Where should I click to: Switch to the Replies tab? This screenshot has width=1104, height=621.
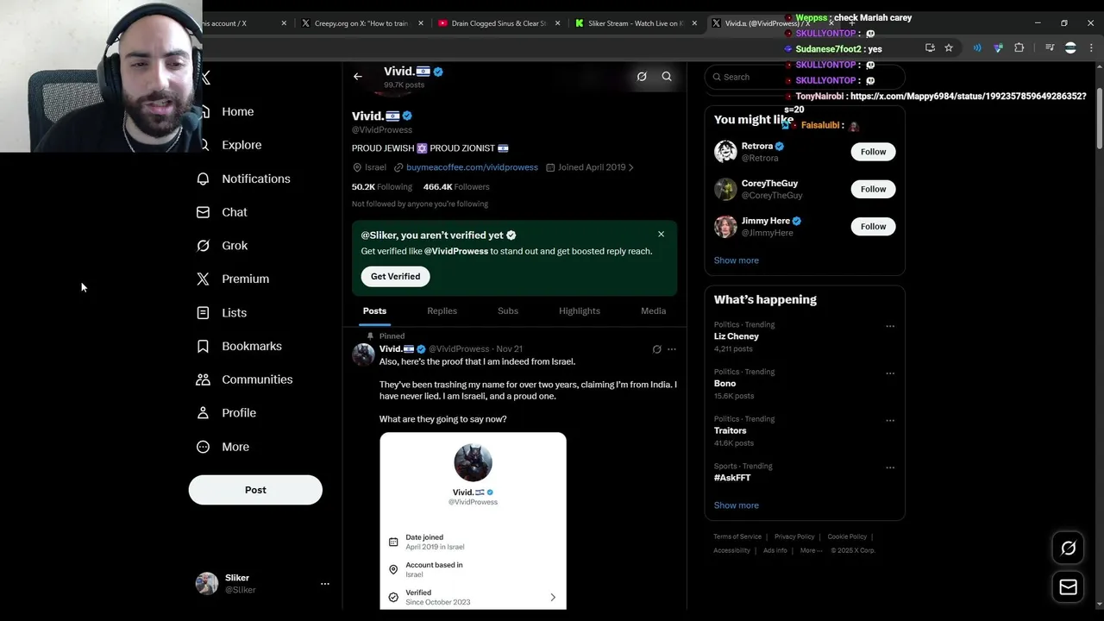[442, 310]
